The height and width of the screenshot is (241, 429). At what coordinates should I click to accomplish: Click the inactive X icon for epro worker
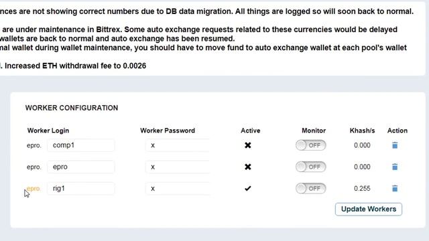tap(247, 167)
